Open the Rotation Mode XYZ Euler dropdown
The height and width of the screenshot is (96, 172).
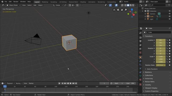161,65
